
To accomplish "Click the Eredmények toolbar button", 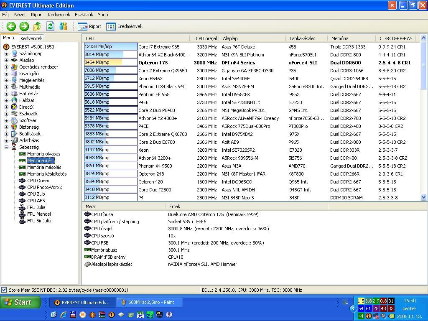I will click(x=124, y=26).
